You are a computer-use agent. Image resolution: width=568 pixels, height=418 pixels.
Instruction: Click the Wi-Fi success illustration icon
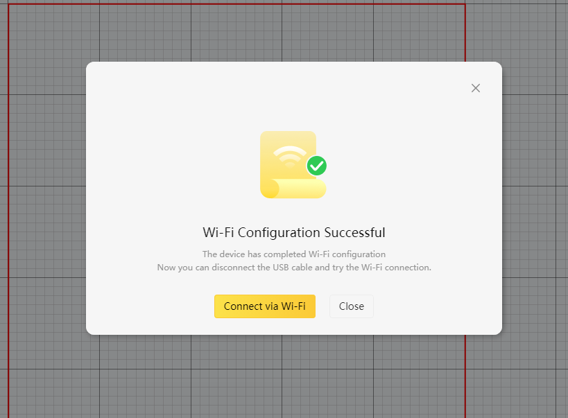(293, 165)
